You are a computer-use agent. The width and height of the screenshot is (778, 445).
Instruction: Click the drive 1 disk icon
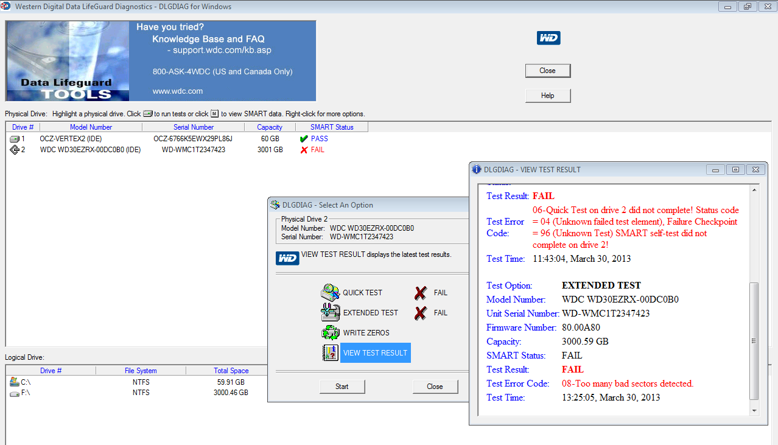15,139
